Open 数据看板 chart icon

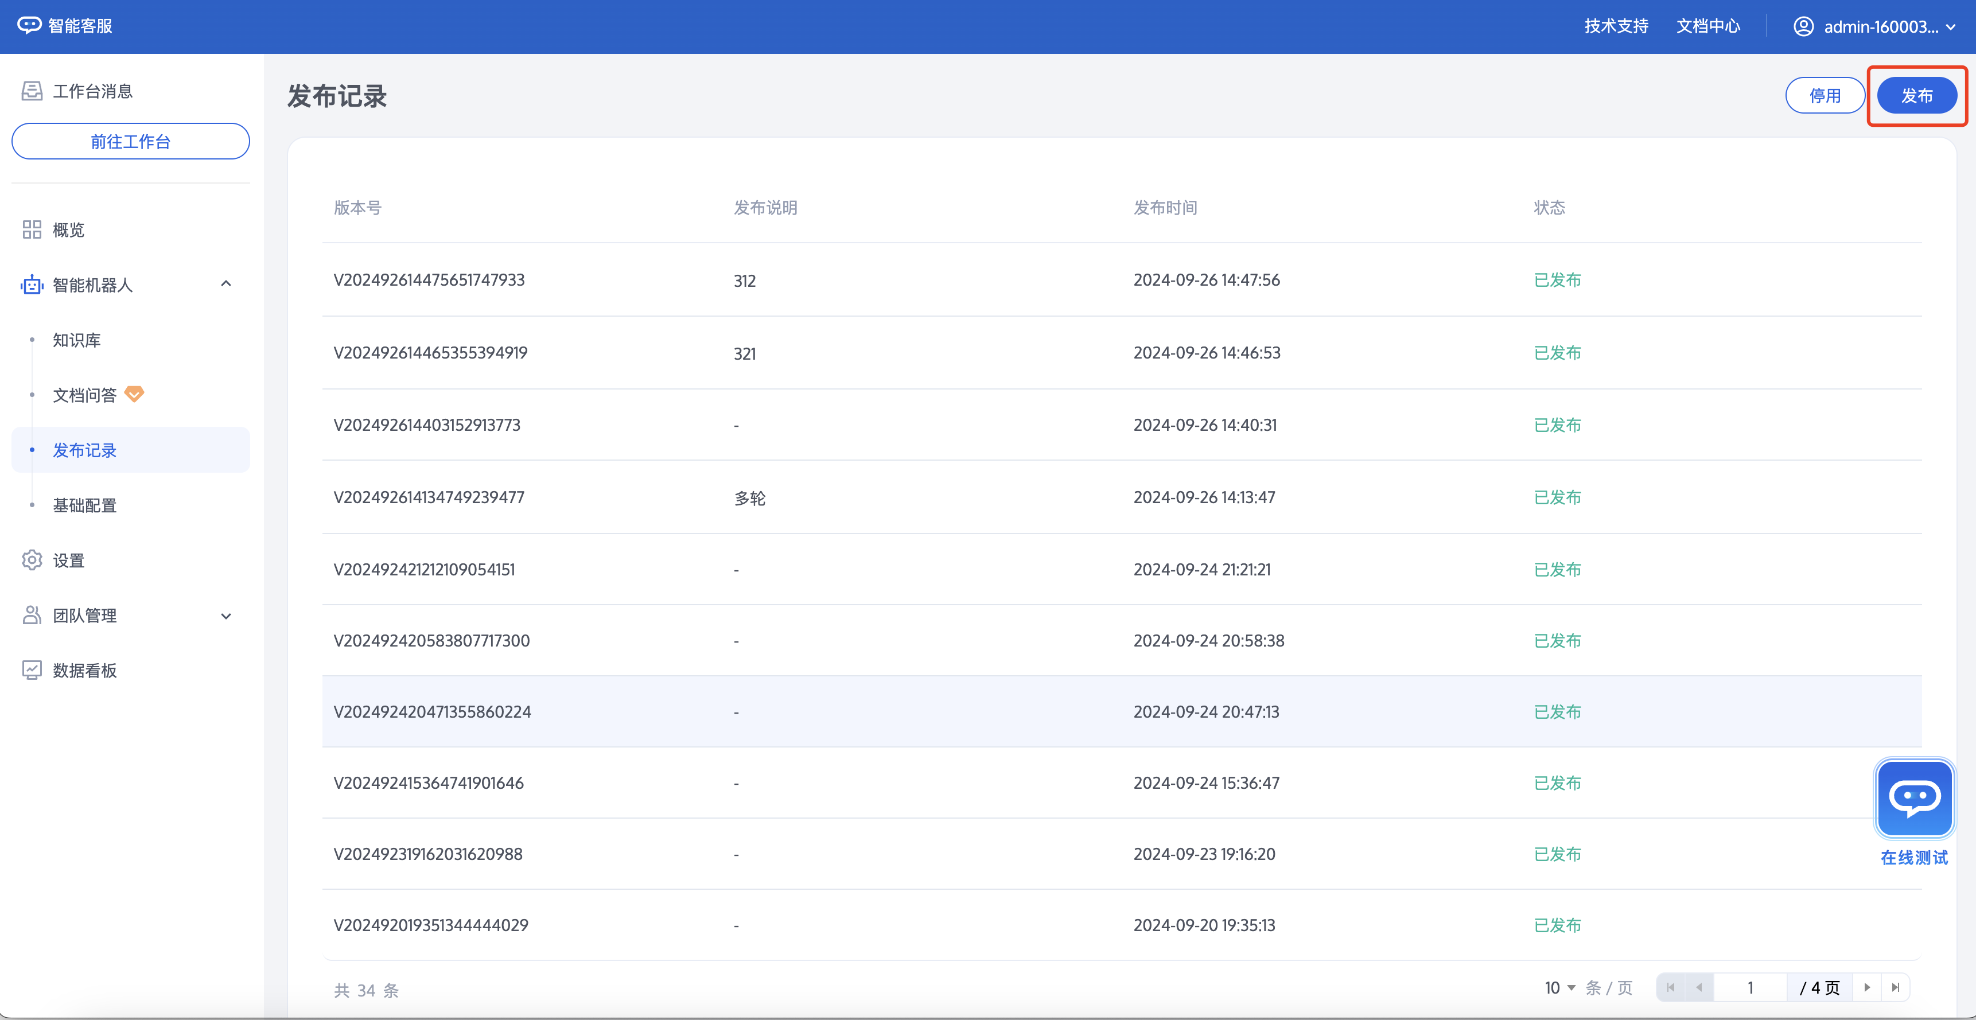click(x=32, y=670)
